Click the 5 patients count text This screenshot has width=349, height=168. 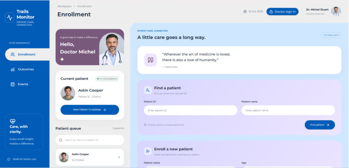pos(118,128)
